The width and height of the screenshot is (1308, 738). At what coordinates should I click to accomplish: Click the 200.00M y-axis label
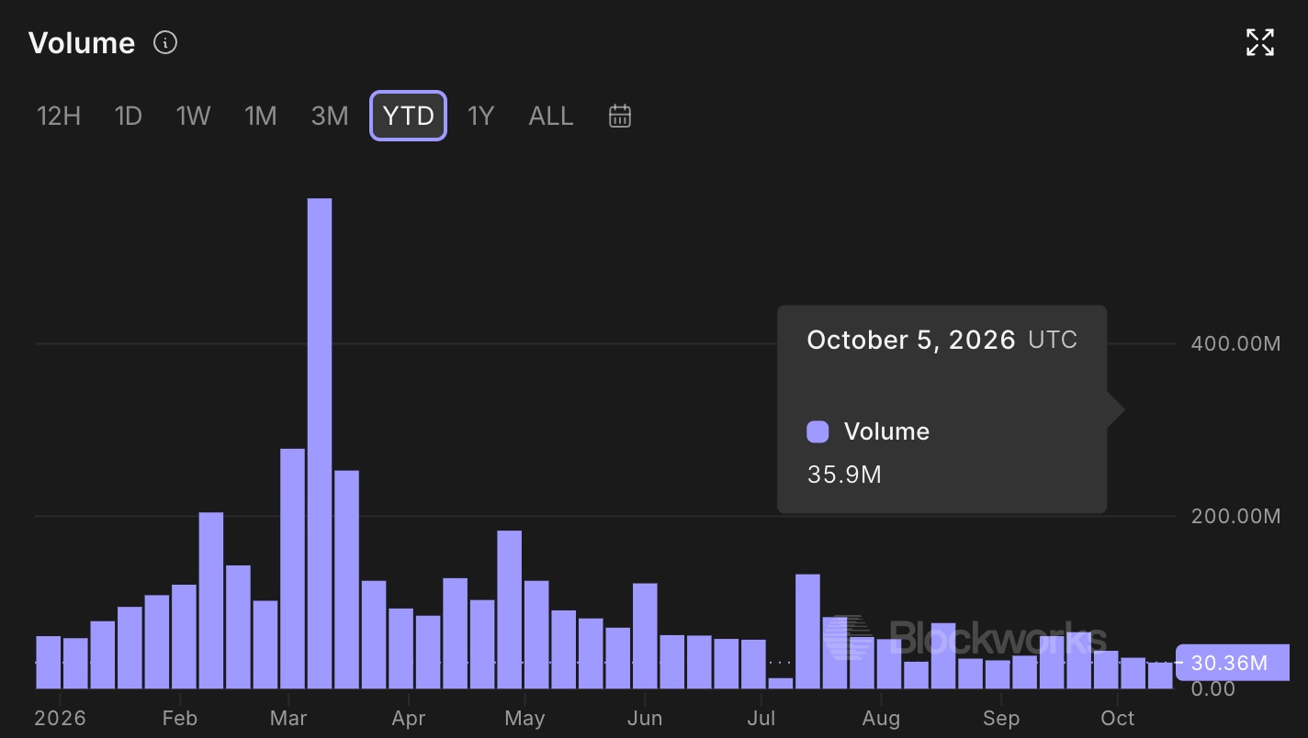tap(1235, 516)
